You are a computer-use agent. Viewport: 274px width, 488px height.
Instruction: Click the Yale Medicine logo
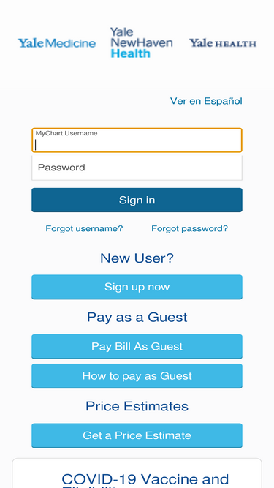[x=56, y=43]
